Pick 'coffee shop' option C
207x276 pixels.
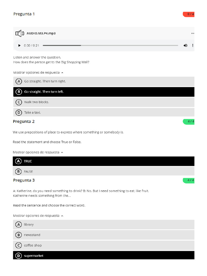coord(103,245)
